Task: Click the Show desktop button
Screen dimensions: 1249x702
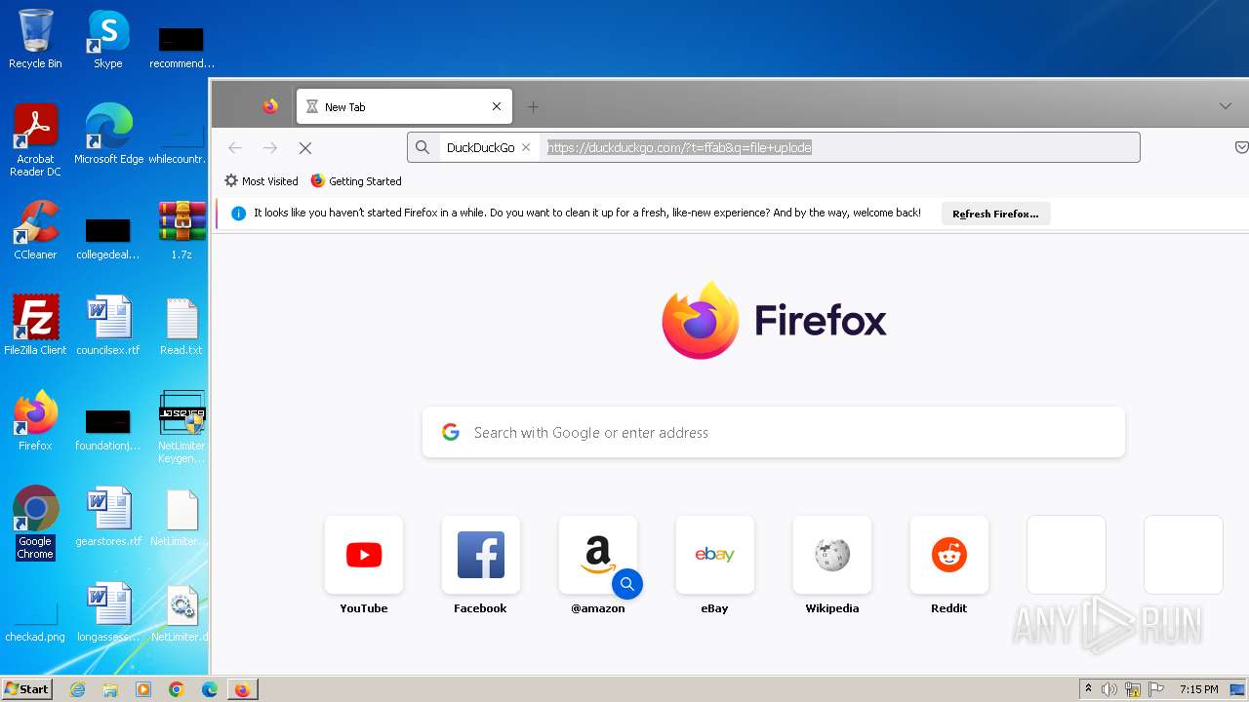Action: click(x=1238, y=689)
